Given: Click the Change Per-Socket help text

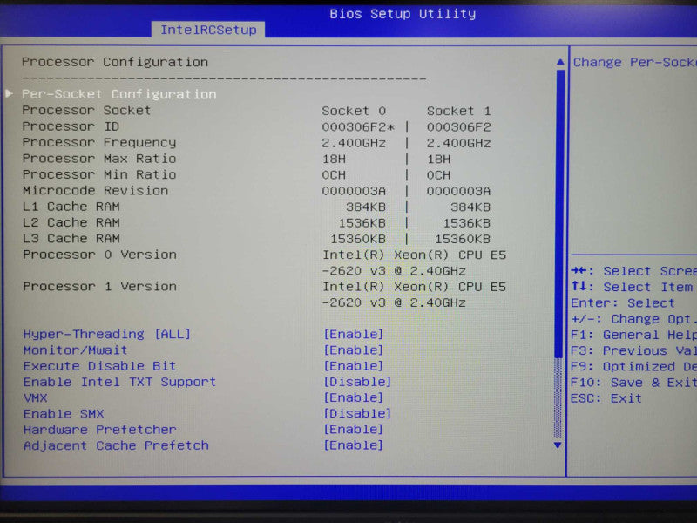Looking at the screenshot, I should pyautogui.click(x=635, y=62).
